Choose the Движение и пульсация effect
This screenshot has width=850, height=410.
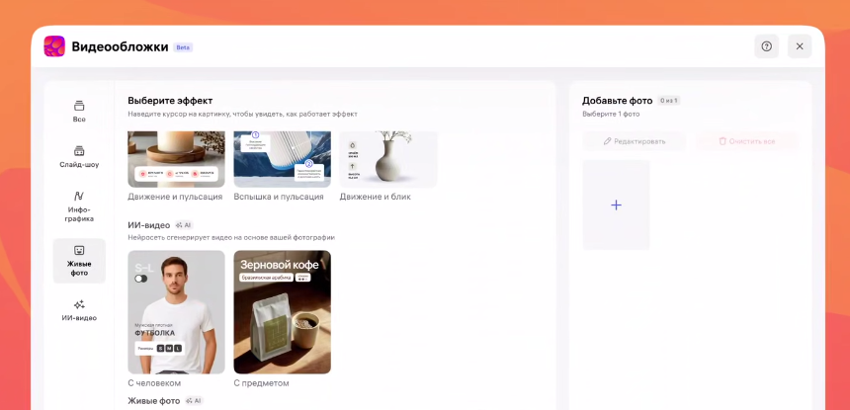pyautogui.click(x=176, y=159)
